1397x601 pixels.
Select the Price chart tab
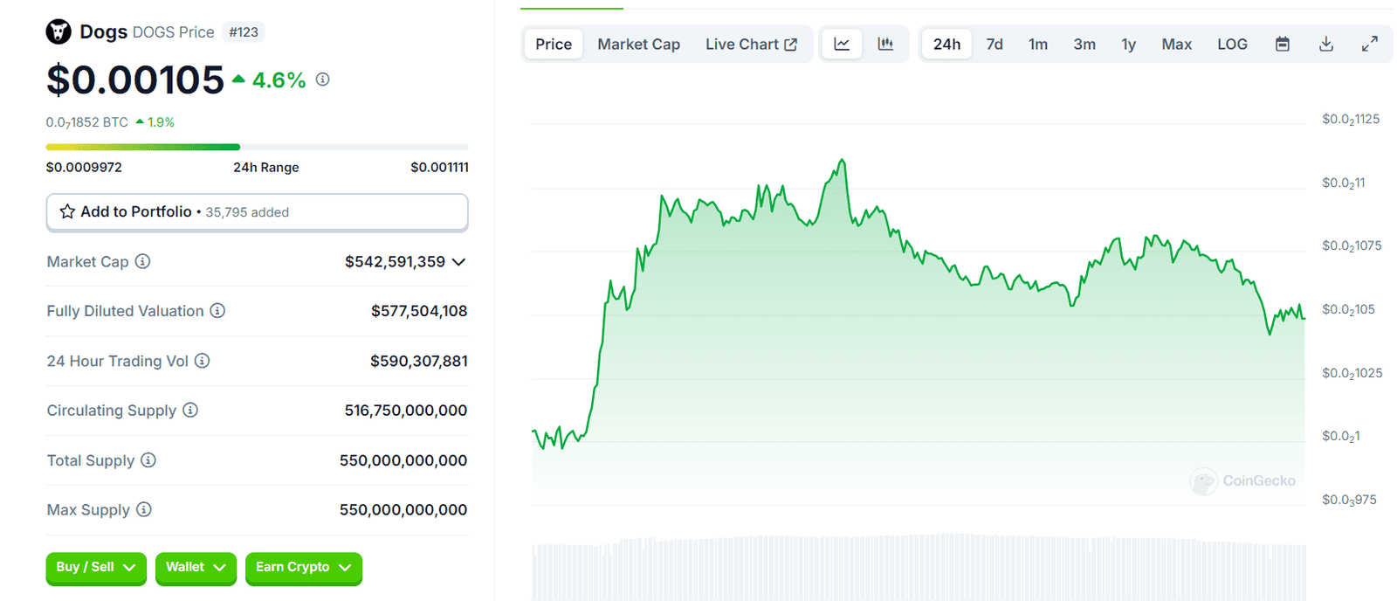point(554,44)
